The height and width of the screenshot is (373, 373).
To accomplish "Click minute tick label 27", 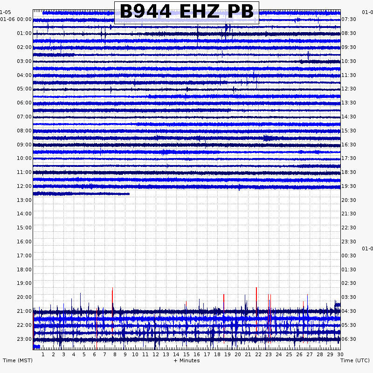I will (x=309, y=354).
